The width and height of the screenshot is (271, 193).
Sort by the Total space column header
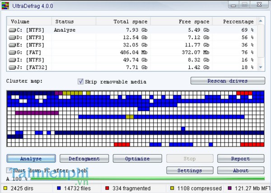point(123,21)
